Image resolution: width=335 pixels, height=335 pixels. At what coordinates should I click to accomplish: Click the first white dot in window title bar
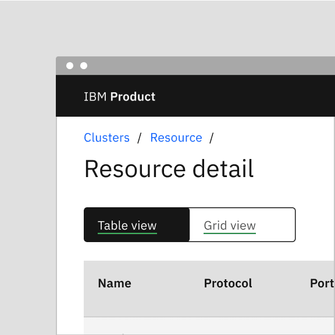coord(70,66)
